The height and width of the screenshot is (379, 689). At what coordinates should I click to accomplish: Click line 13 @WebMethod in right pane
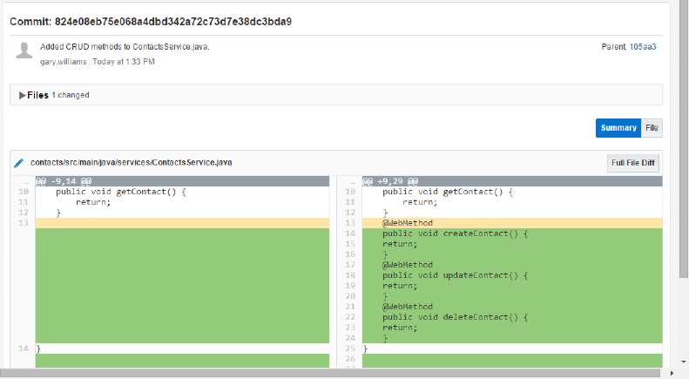[408, 223]
